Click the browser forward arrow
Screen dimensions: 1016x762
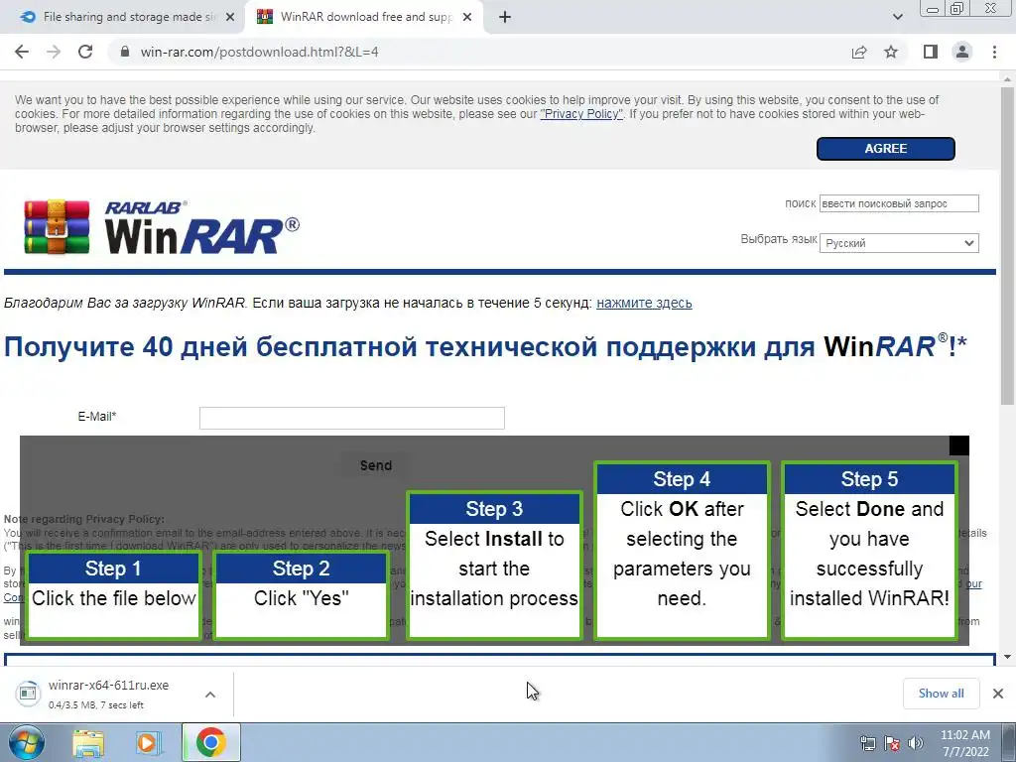coord(54,52)
